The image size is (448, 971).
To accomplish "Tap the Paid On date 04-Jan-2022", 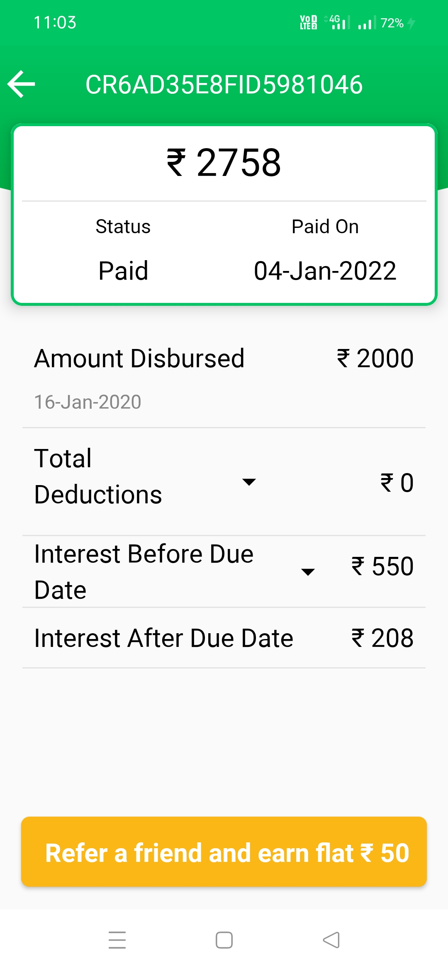I will click(x=325, y=271).
